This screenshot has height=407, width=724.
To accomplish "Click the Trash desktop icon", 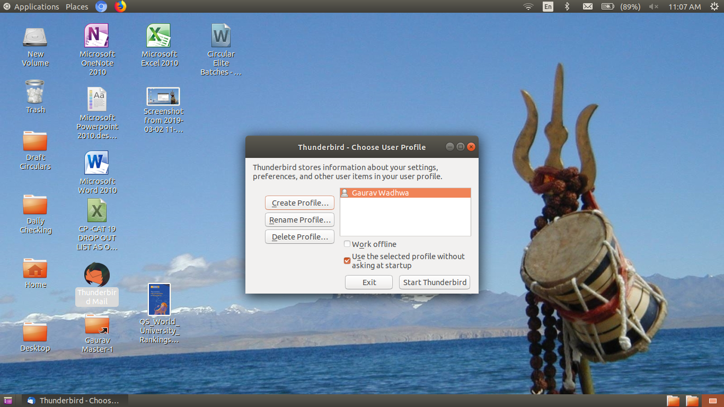I will (36, 92).
